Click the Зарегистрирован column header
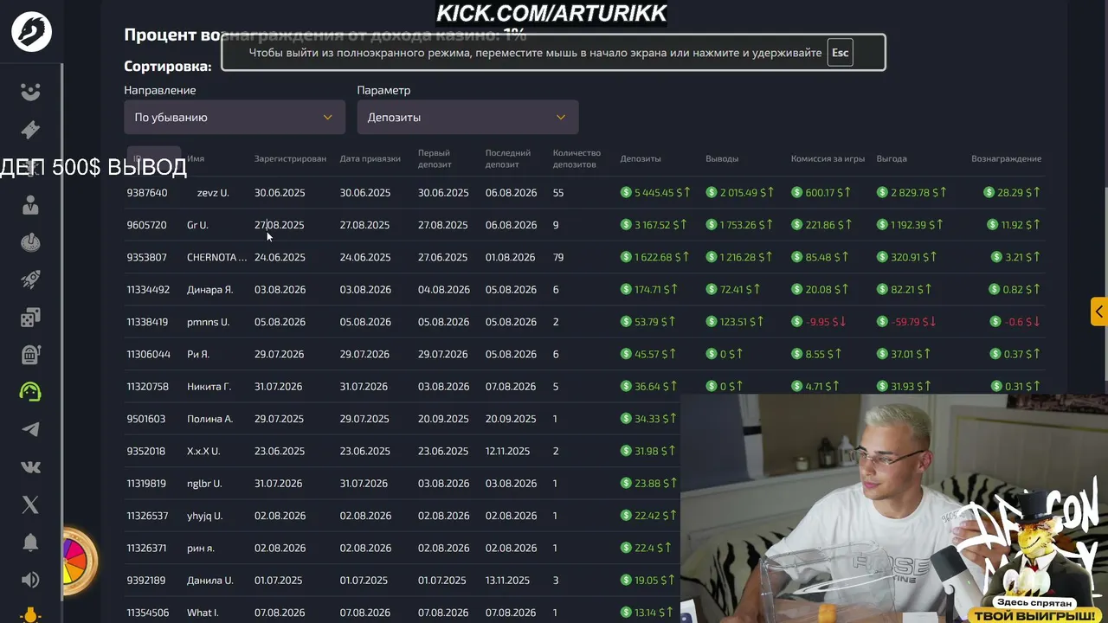1108x623 pixels. coord(291,159)
